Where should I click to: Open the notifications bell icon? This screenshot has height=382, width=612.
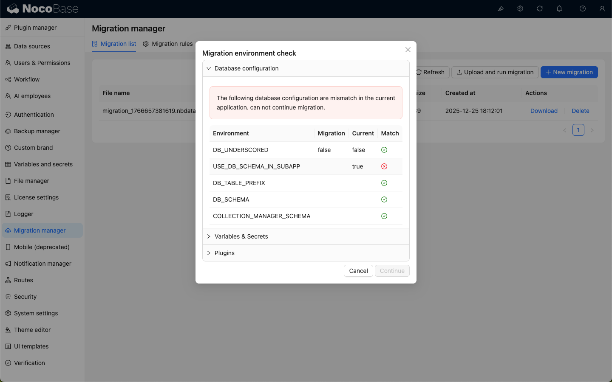tap(559, 8)
